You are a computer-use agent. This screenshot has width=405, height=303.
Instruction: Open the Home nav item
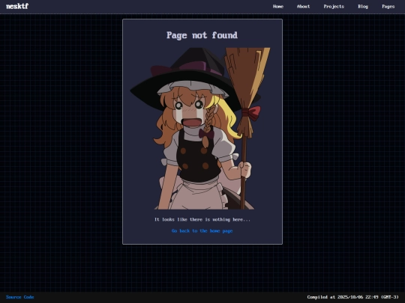(x=278, y=7)
